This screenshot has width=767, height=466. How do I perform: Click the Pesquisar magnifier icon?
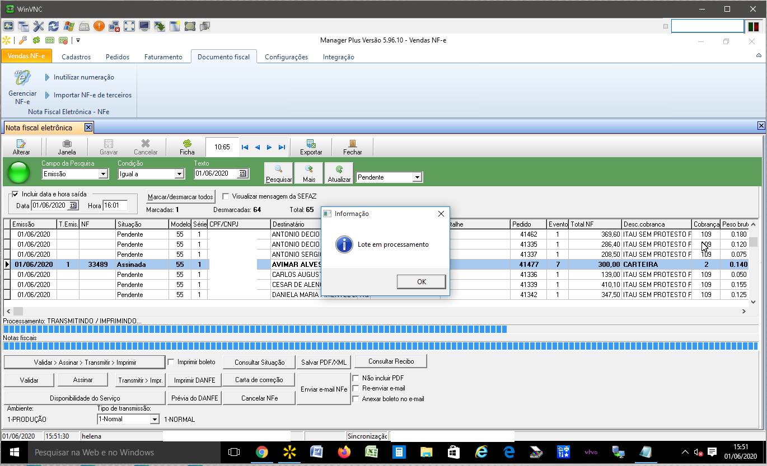tap(279, 169)
